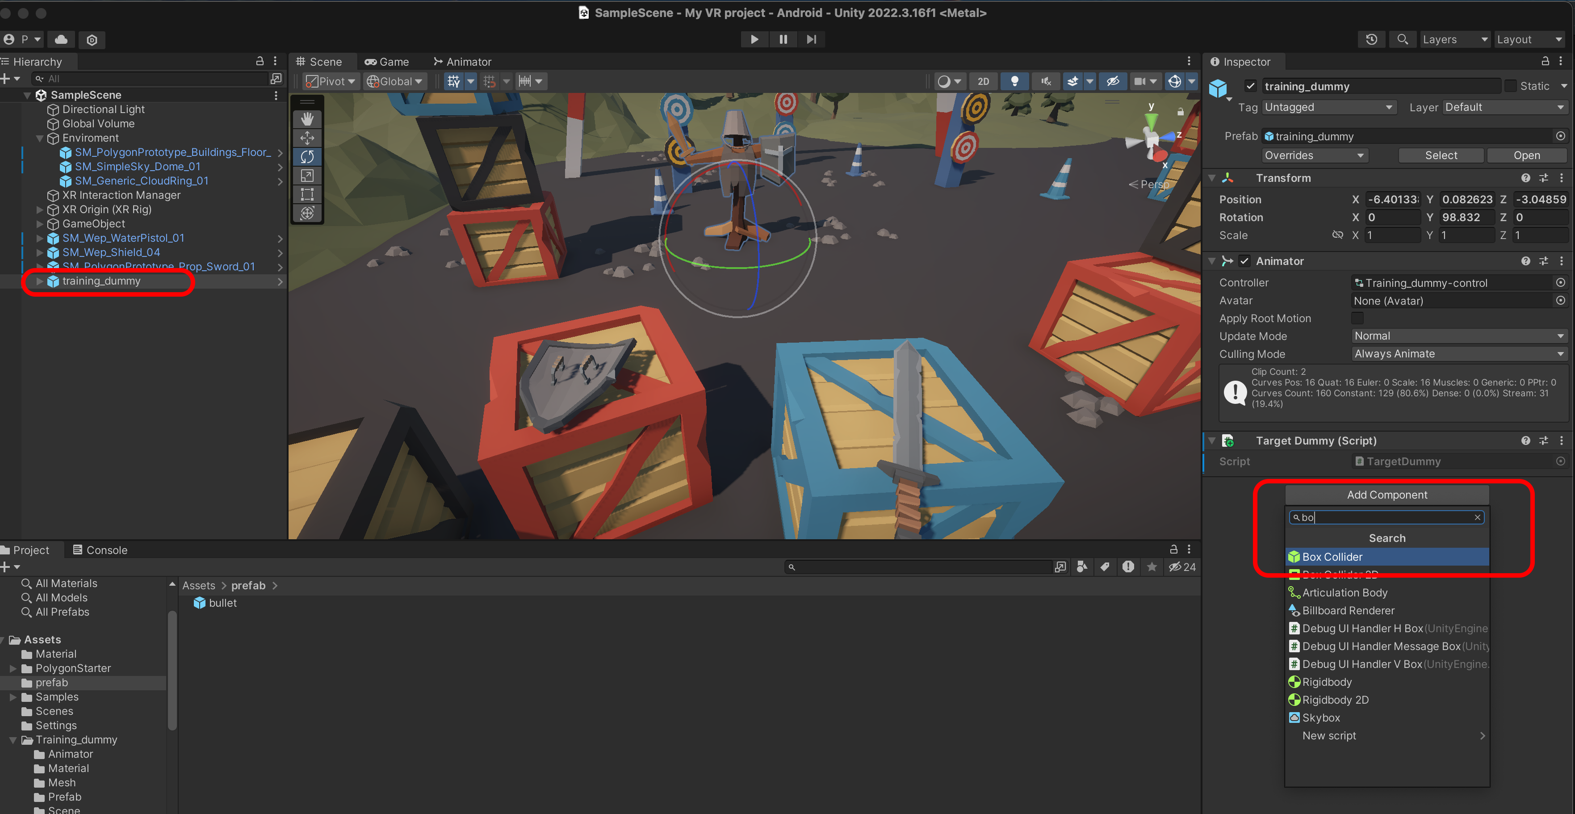Screen dimensions: 1575x814
Task: Select the Move tool in scene toolbar
Action: (307, 138)
